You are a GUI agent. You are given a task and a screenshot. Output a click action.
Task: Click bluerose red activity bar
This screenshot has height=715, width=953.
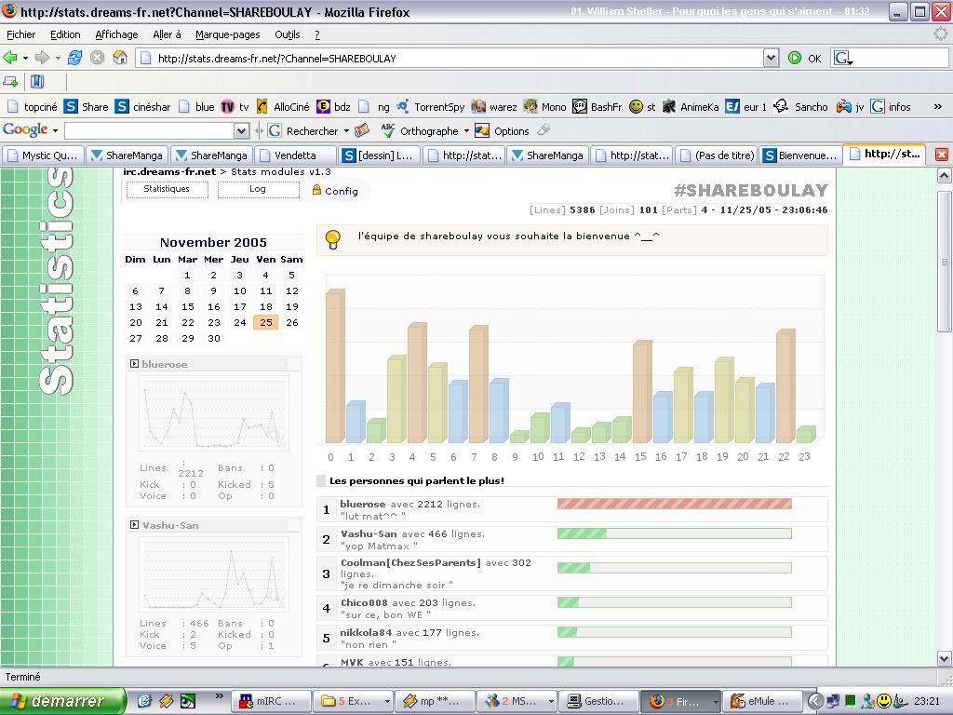(674, 504)
